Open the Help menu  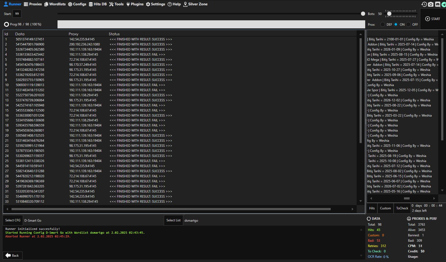click(174, 4)
